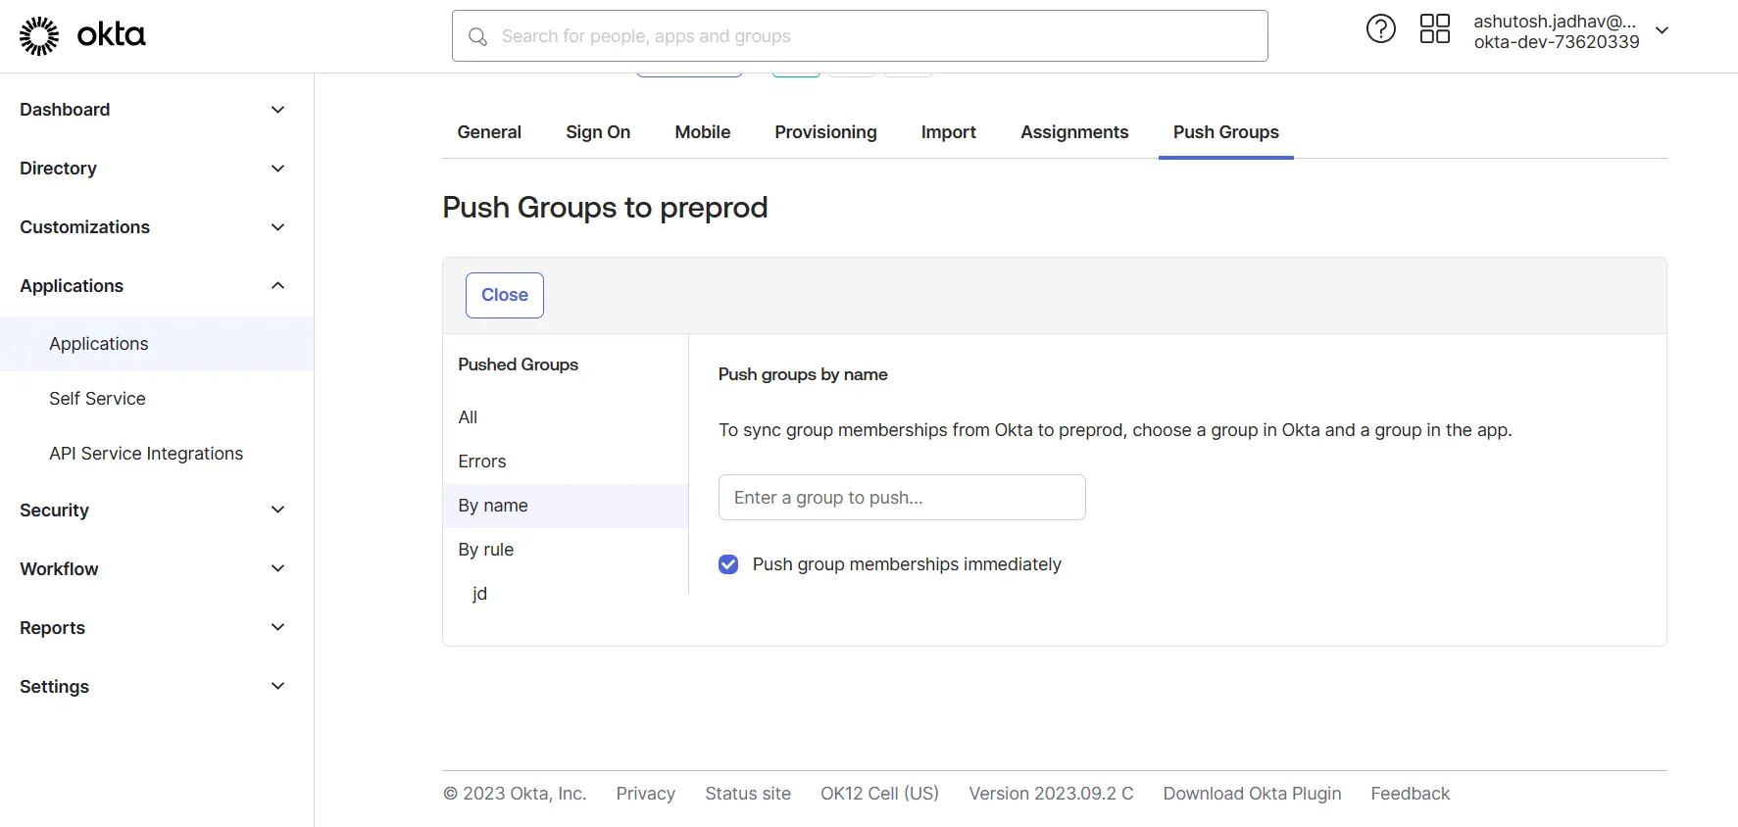Open the Dashboard menu label
This screenshot has height=827, width=1738.
65,110
